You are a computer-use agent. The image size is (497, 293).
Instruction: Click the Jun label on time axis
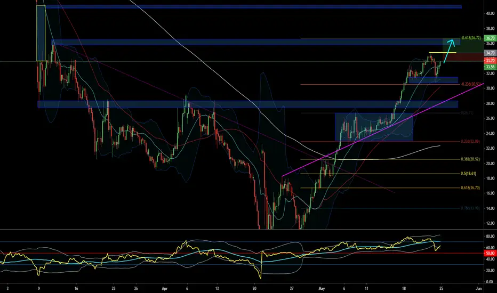coord(479,289)
